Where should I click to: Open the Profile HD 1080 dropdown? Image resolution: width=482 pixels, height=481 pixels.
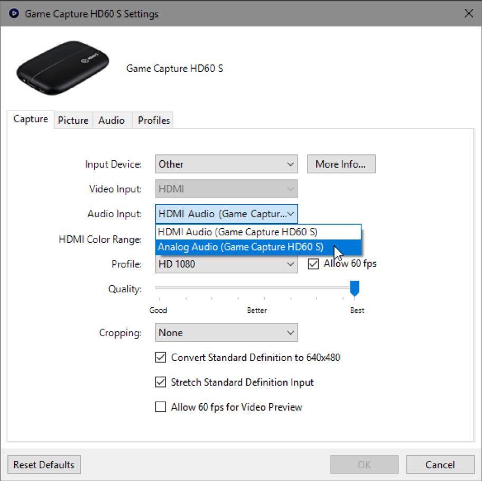227,264
